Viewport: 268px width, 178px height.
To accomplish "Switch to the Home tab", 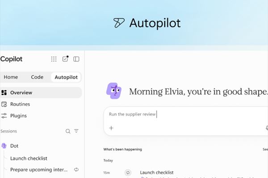I will click(11, 77).
